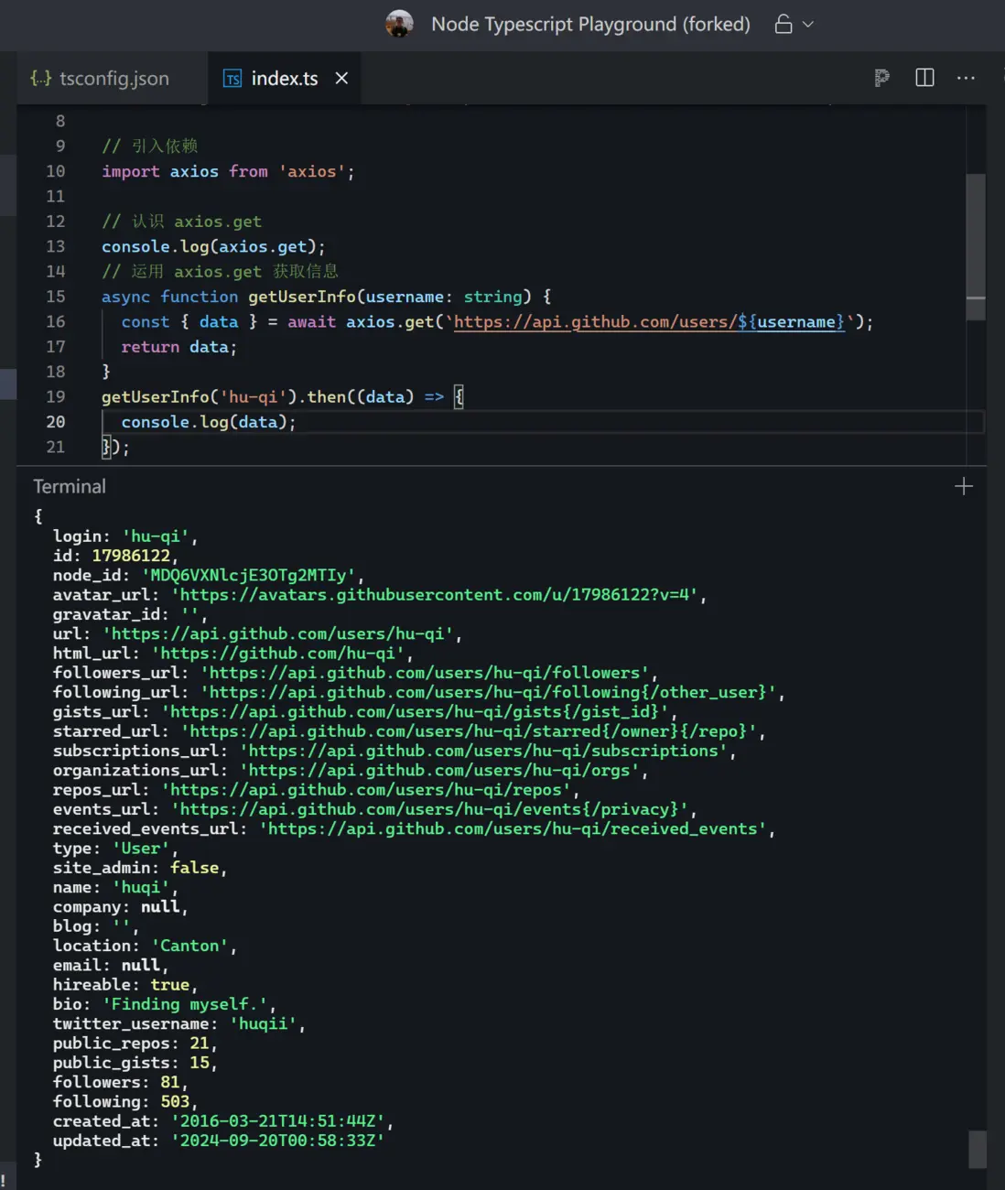Screen dimensions: 1005x1190
Task: Click the followers_url value in terminal output
Action: 425,673
